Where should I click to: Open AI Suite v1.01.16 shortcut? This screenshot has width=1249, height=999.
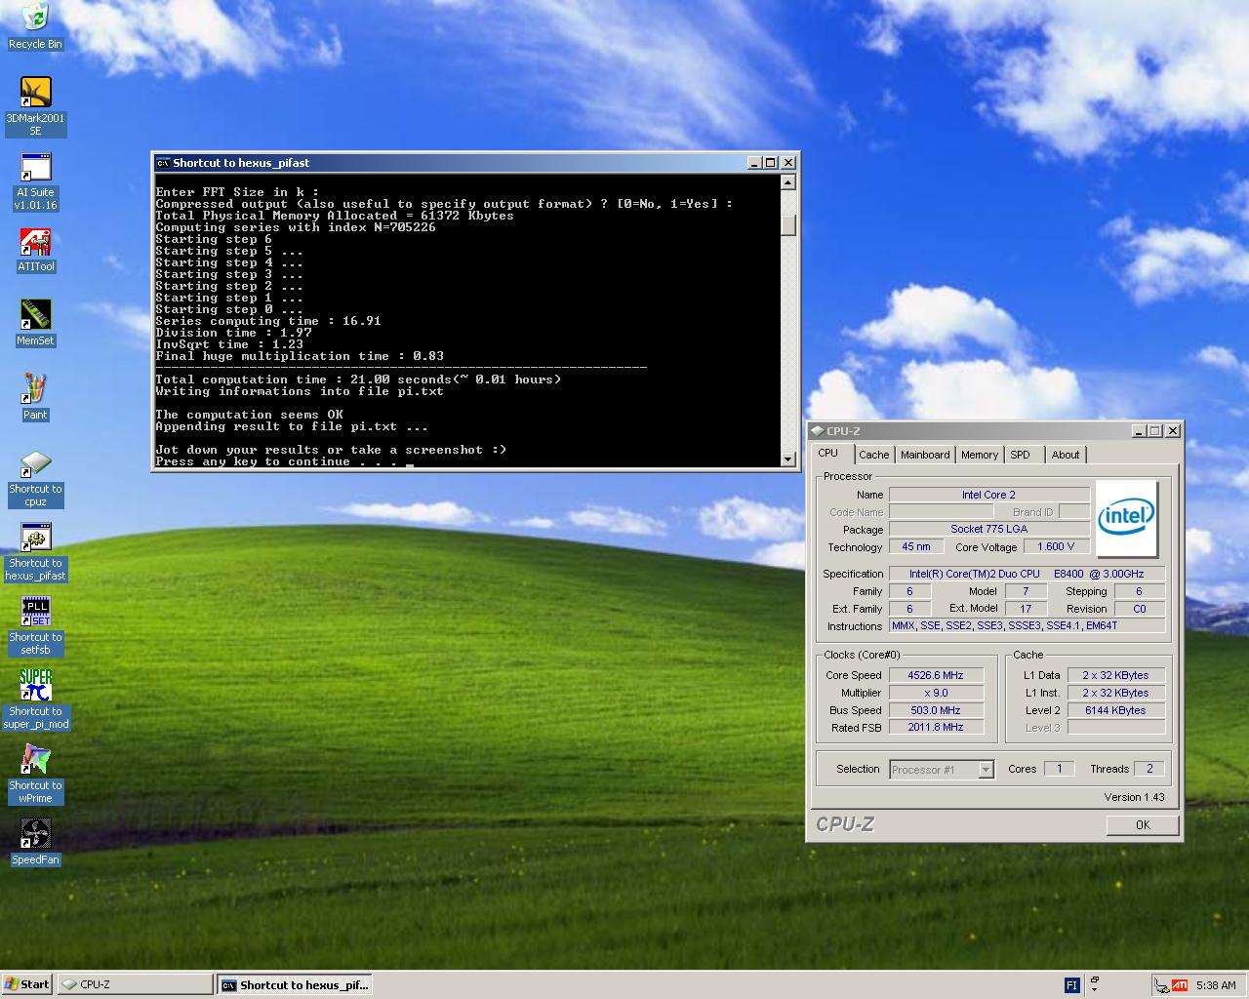(35, 181)
